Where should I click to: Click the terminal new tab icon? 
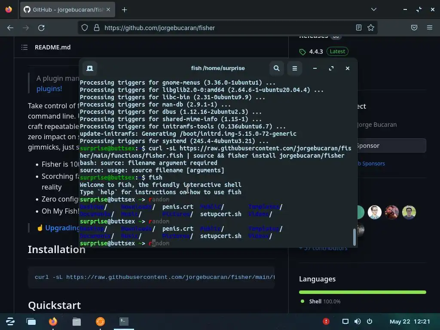[x=90, y=68]
